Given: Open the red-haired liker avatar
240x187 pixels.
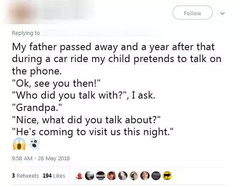Looking at the screenshot, I should (112, 176).
